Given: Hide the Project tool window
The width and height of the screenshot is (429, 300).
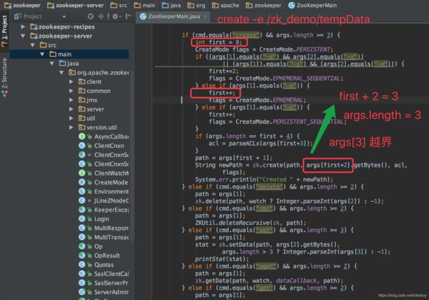Looking at the screenshot, I should click(128, 16).
